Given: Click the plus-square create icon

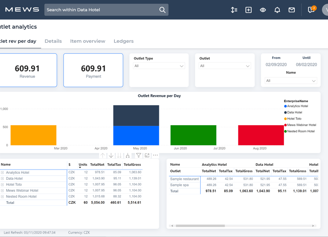Looking at the screenshot, I should pyautogui.click(x=249, y=10).
